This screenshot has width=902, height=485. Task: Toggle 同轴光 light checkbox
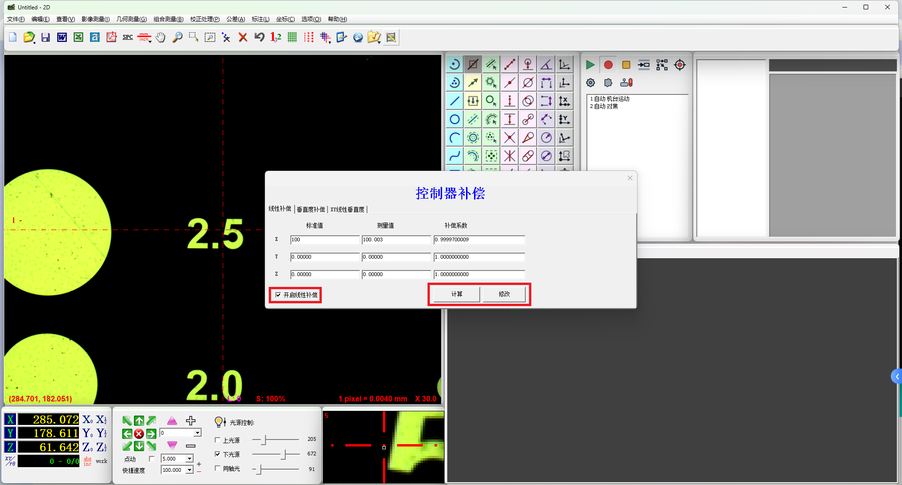click(218, 468)
